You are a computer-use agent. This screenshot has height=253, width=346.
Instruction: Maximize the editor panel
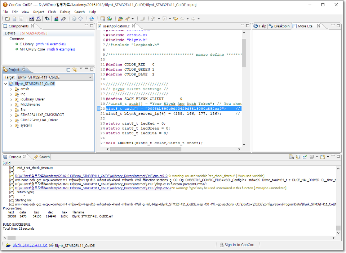[248, 25]
